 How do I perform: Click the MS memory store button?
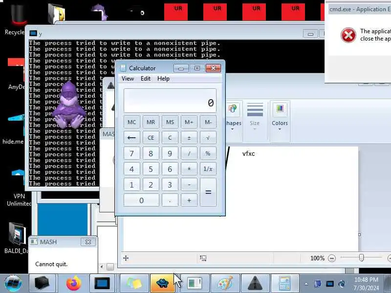(170, 122)
